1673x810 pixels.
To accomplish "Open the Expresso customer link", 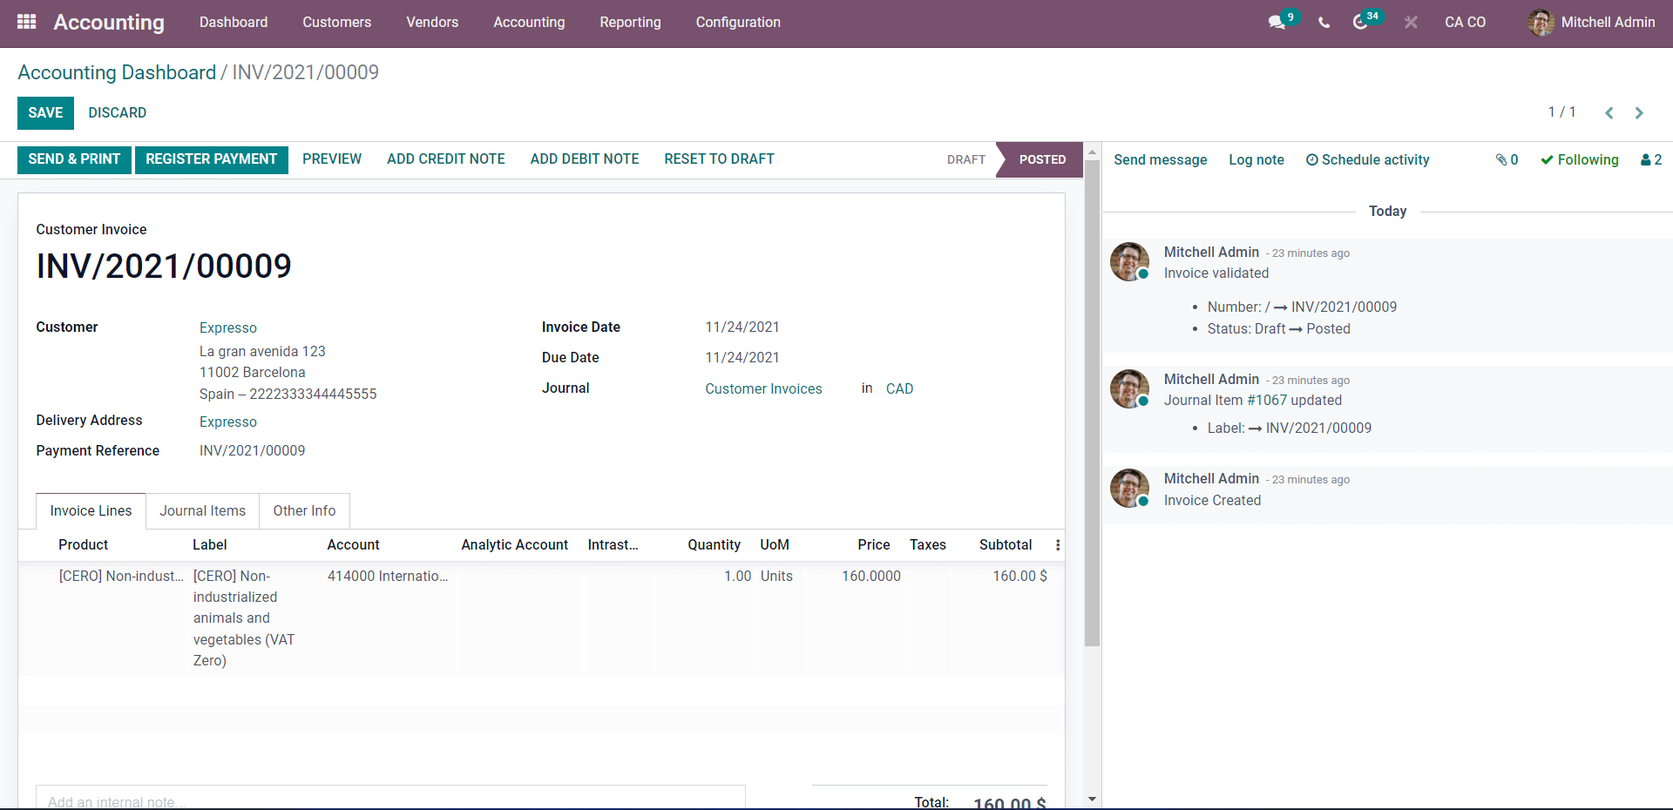I will coord(228,328).
